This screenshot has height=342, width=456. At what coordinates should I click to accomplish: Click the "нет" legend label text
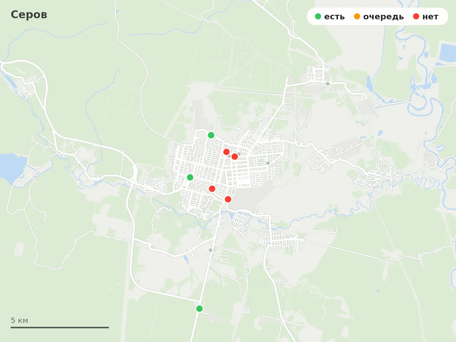click(431, 17)
